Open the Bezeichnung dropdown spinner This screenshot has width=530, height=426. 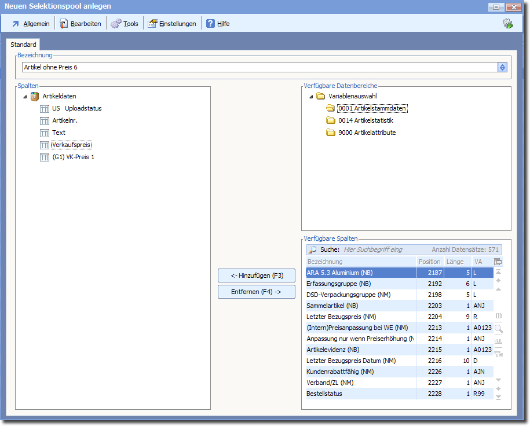[x=502, y=68]
